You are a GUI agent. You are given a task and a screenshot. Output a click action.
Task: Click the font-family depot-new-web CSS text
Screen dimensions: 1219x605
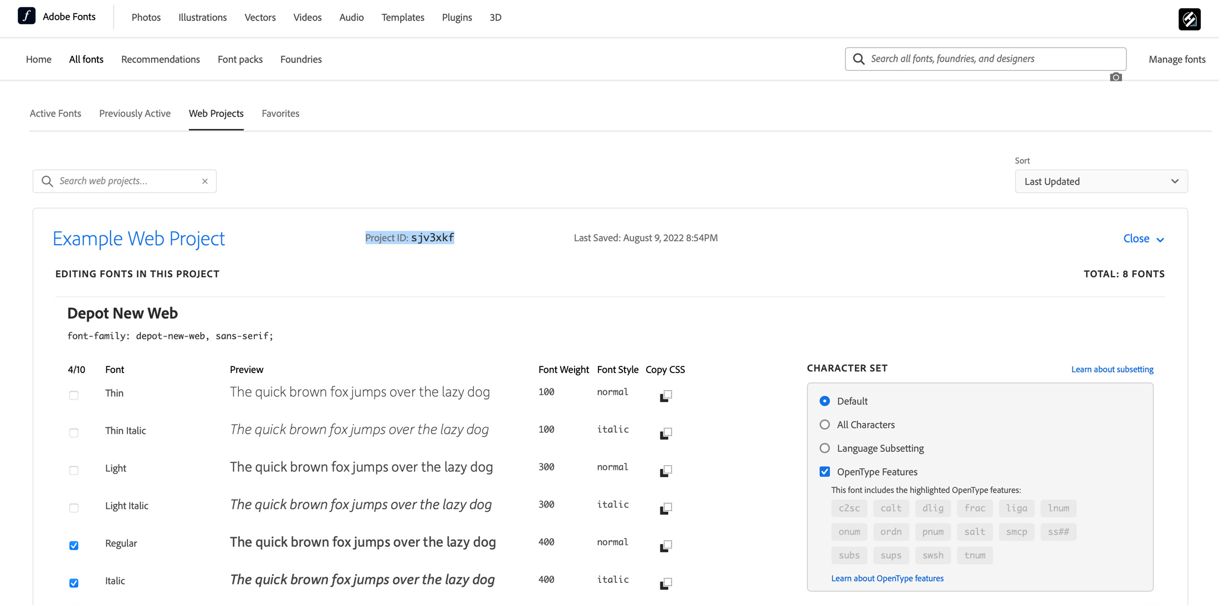tap(170, 336)
